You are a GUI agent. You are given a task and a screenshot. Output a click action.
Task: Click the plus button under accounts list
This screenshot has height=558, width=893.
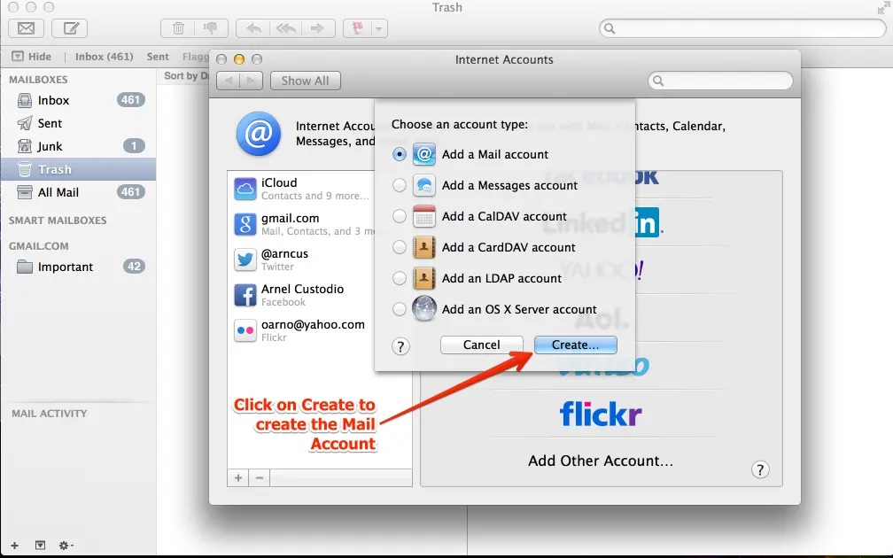click(238, 478)
